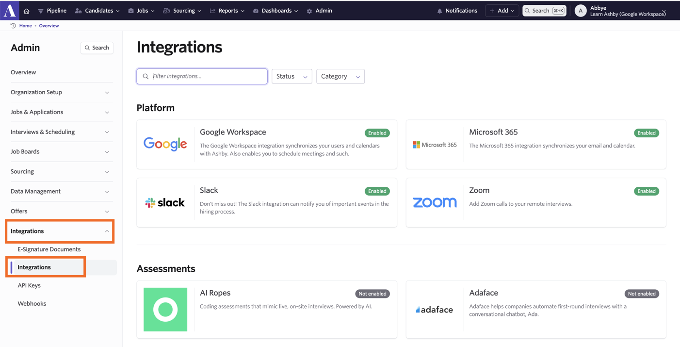Viewport: 680px width, 347px height.
Task: Click the Filter integrations input field
Action: click(x=202, y=76)
